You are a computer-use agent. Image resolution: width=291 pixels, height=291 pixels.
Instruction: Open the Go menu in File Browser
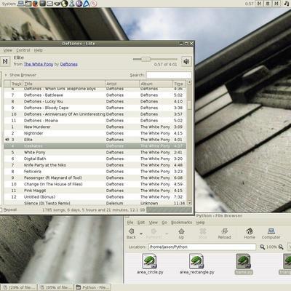[x=164, y=223]
